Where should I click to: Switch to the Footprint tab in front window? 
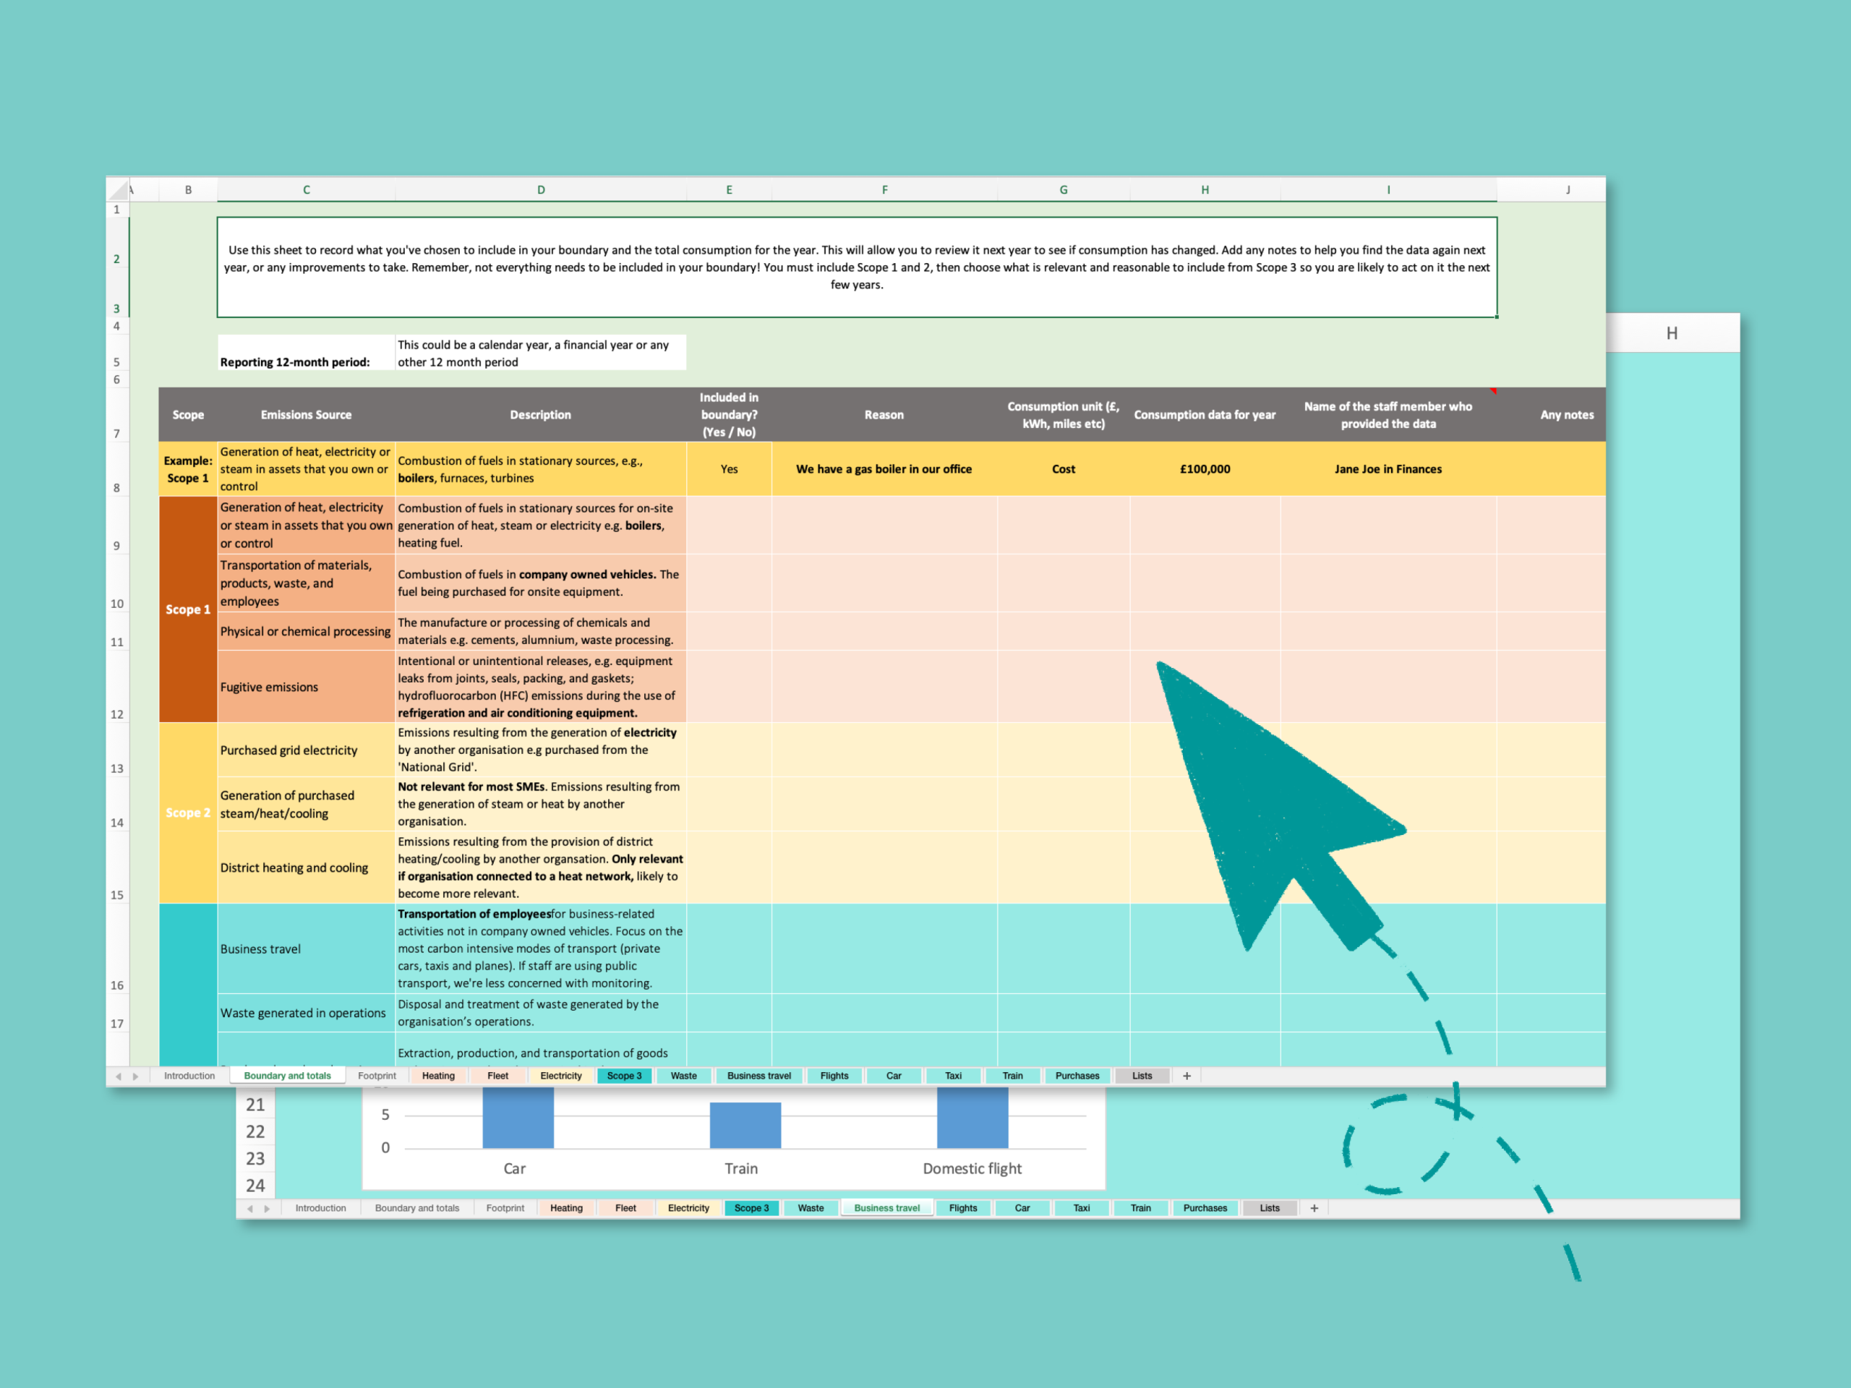(377, 1076)
